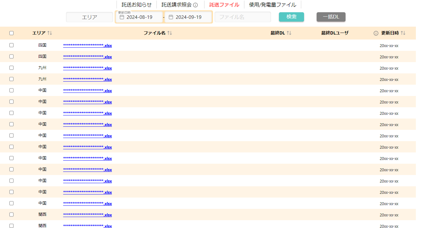Viewport: 425px width, 228px height.
Task: Check the first 中国 row checkbox
Action: [12, 90]
